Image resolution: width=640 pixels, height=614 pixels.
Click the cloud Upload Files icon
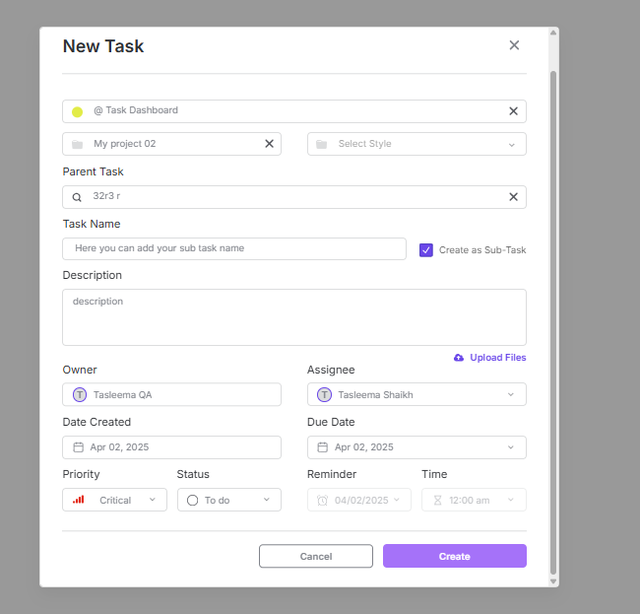click(459, 358)
